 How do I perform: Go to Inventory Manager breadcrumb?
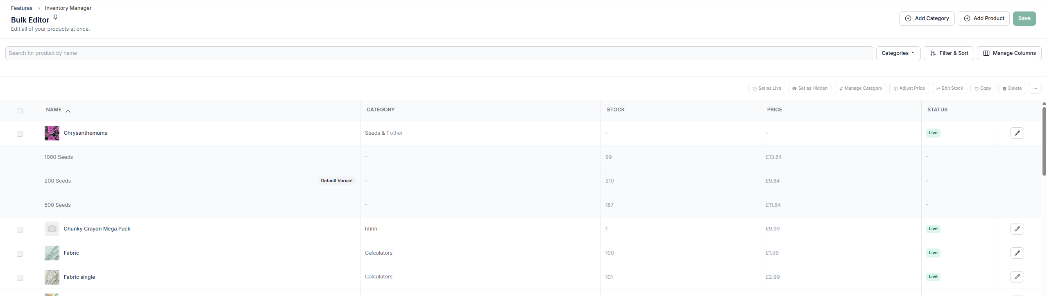tap(68, 8)
